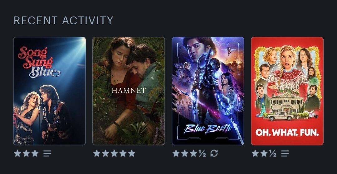Open the Hamnet film poster
Viewport: 337px width, 174px height.
129,91
